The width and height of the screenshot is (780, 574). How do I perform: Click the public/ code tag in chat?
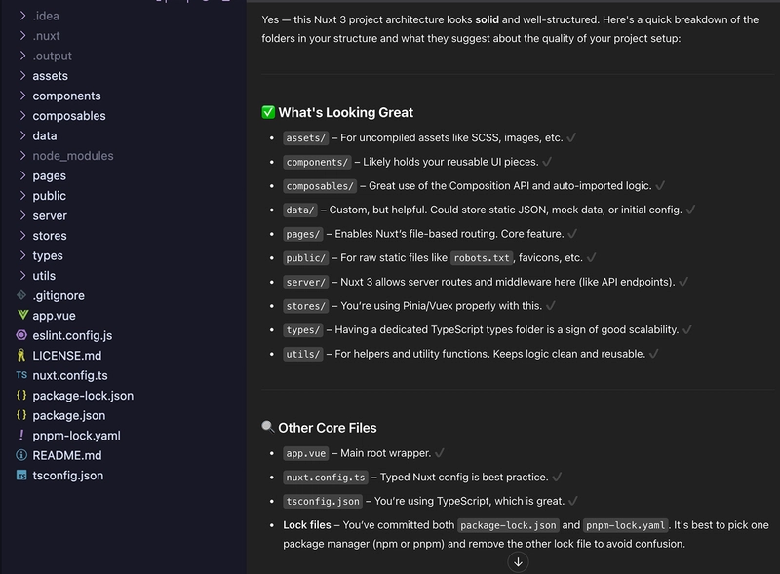[x=305, y=257]
